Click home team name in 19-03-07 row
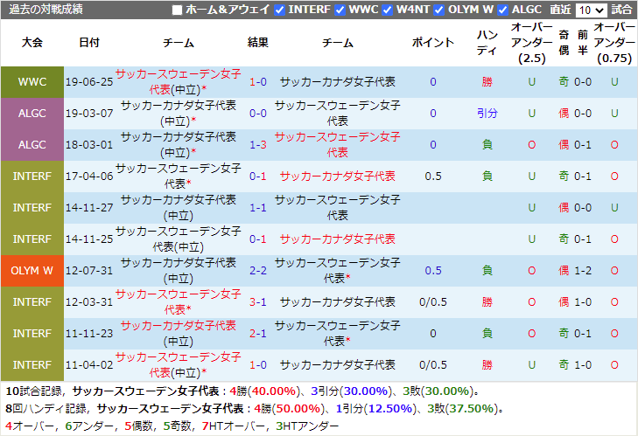The image size is (638, 436). tap(179, 114)
